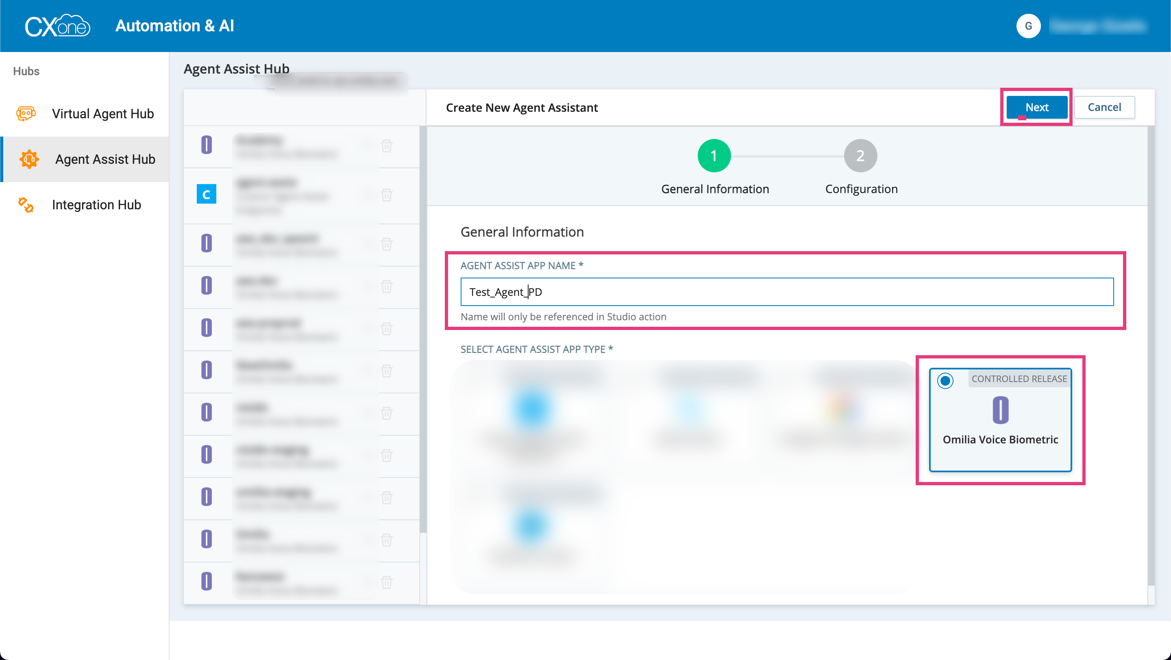1171x660 pixels.
Task: Click the user avatar with letter G
Action: coord(1028,26)
